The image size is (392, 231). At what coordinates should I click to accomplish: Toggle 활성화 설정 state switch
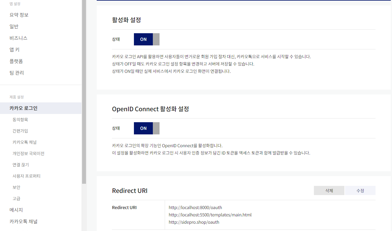pyautogui.click(x=147, y=39)
